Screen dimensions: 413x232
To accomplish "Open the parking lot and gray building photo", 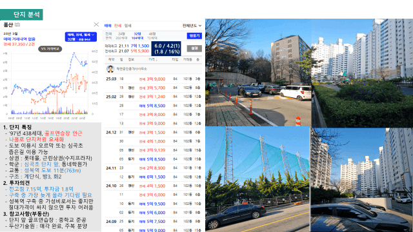I will pyautogui.click(x=258, y=73).
